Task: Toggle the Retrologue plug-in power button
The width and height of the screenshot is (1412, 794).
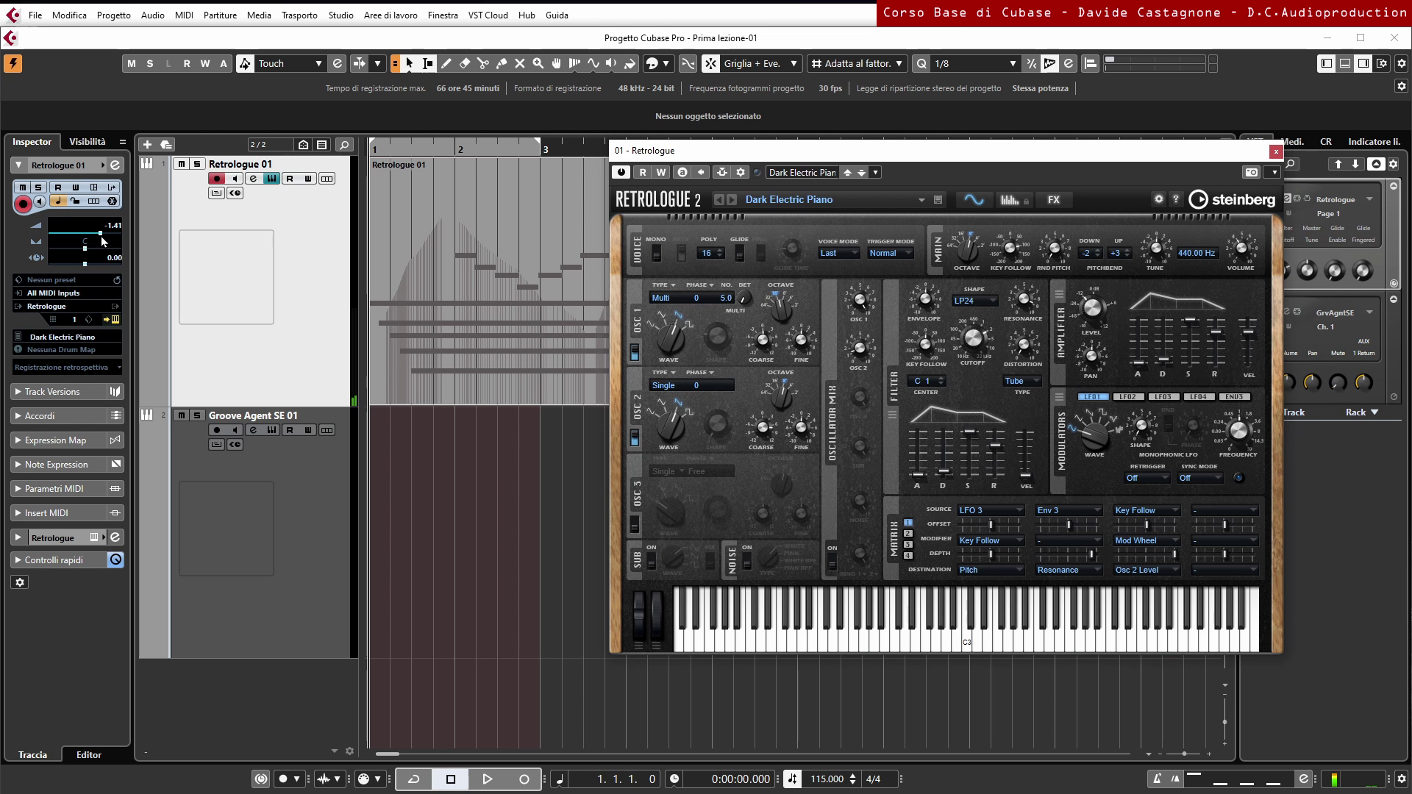Action: (621, 172)
